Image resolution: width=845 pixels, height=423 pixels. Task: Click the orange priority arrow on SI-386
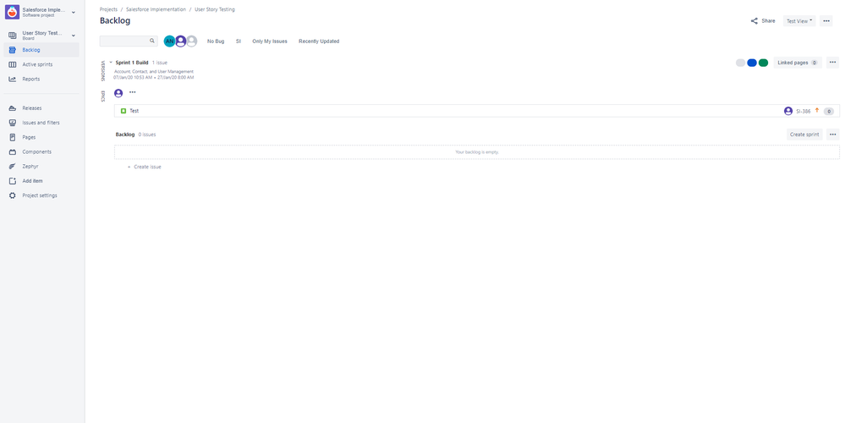tap(817, 111)
